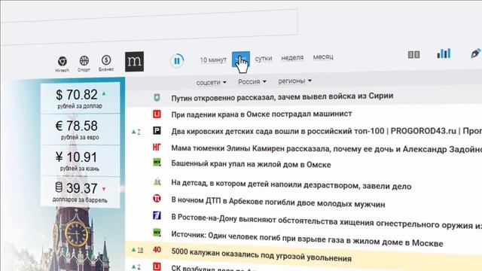This screenshot has height=271, width=482.
Task: Switch to the неделя period
Action: pos(292,57)
